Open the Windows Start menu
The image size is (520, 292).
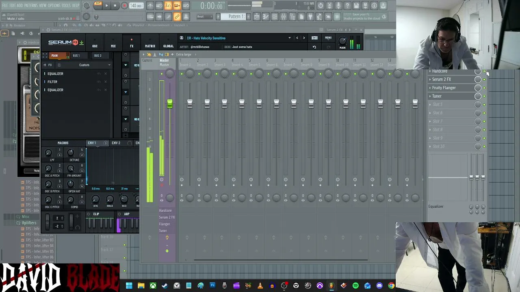(x=129, y=286)
